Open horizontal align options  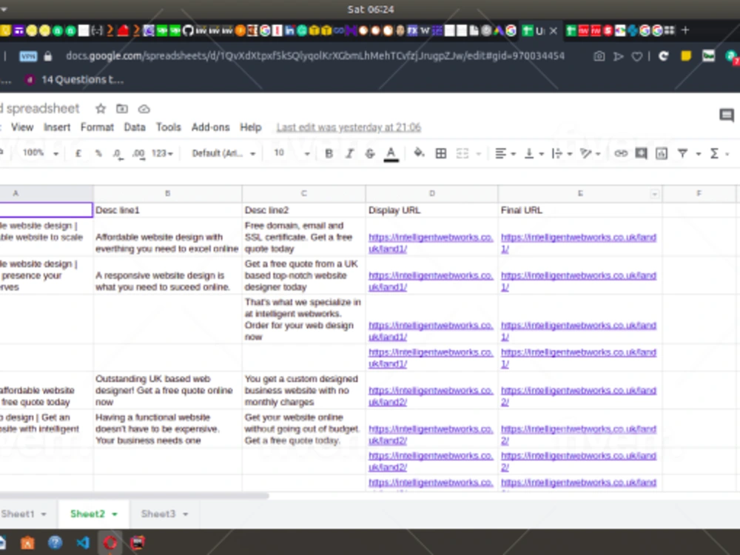[x=505, y=153]
